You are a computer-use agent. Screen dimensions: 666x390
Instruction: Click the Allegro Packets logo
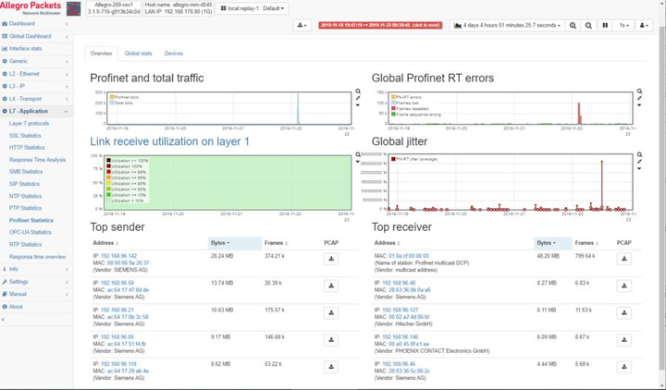[31, 8]
